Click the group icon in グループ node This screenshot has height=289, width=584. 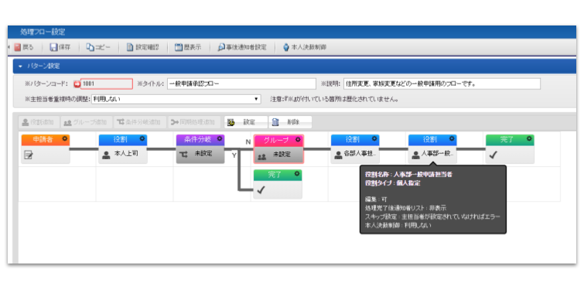point(261,157)
